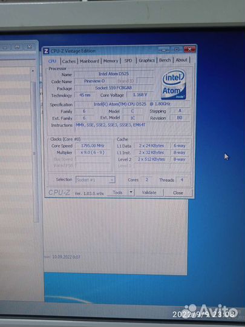Click the Name field Intel Atom D525
Screen dimensions: 245x327
(114, 74)
